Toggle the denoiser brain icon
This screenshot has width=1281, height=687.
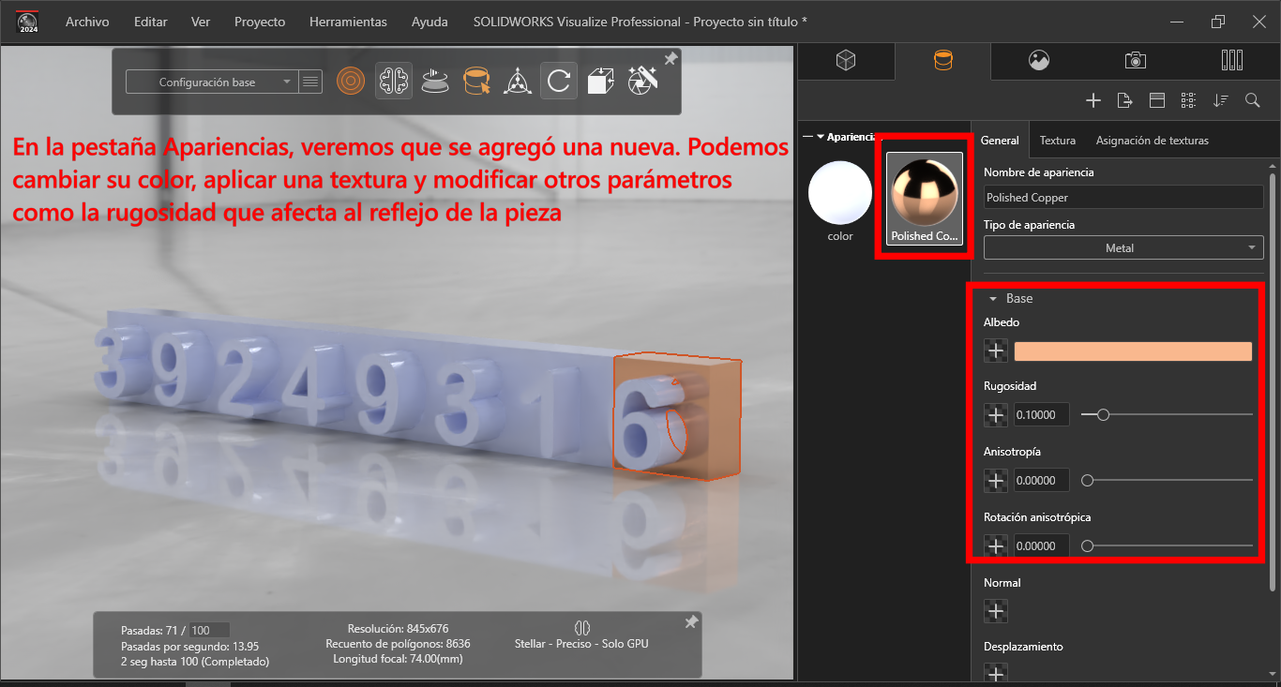[x=394, y=82]
